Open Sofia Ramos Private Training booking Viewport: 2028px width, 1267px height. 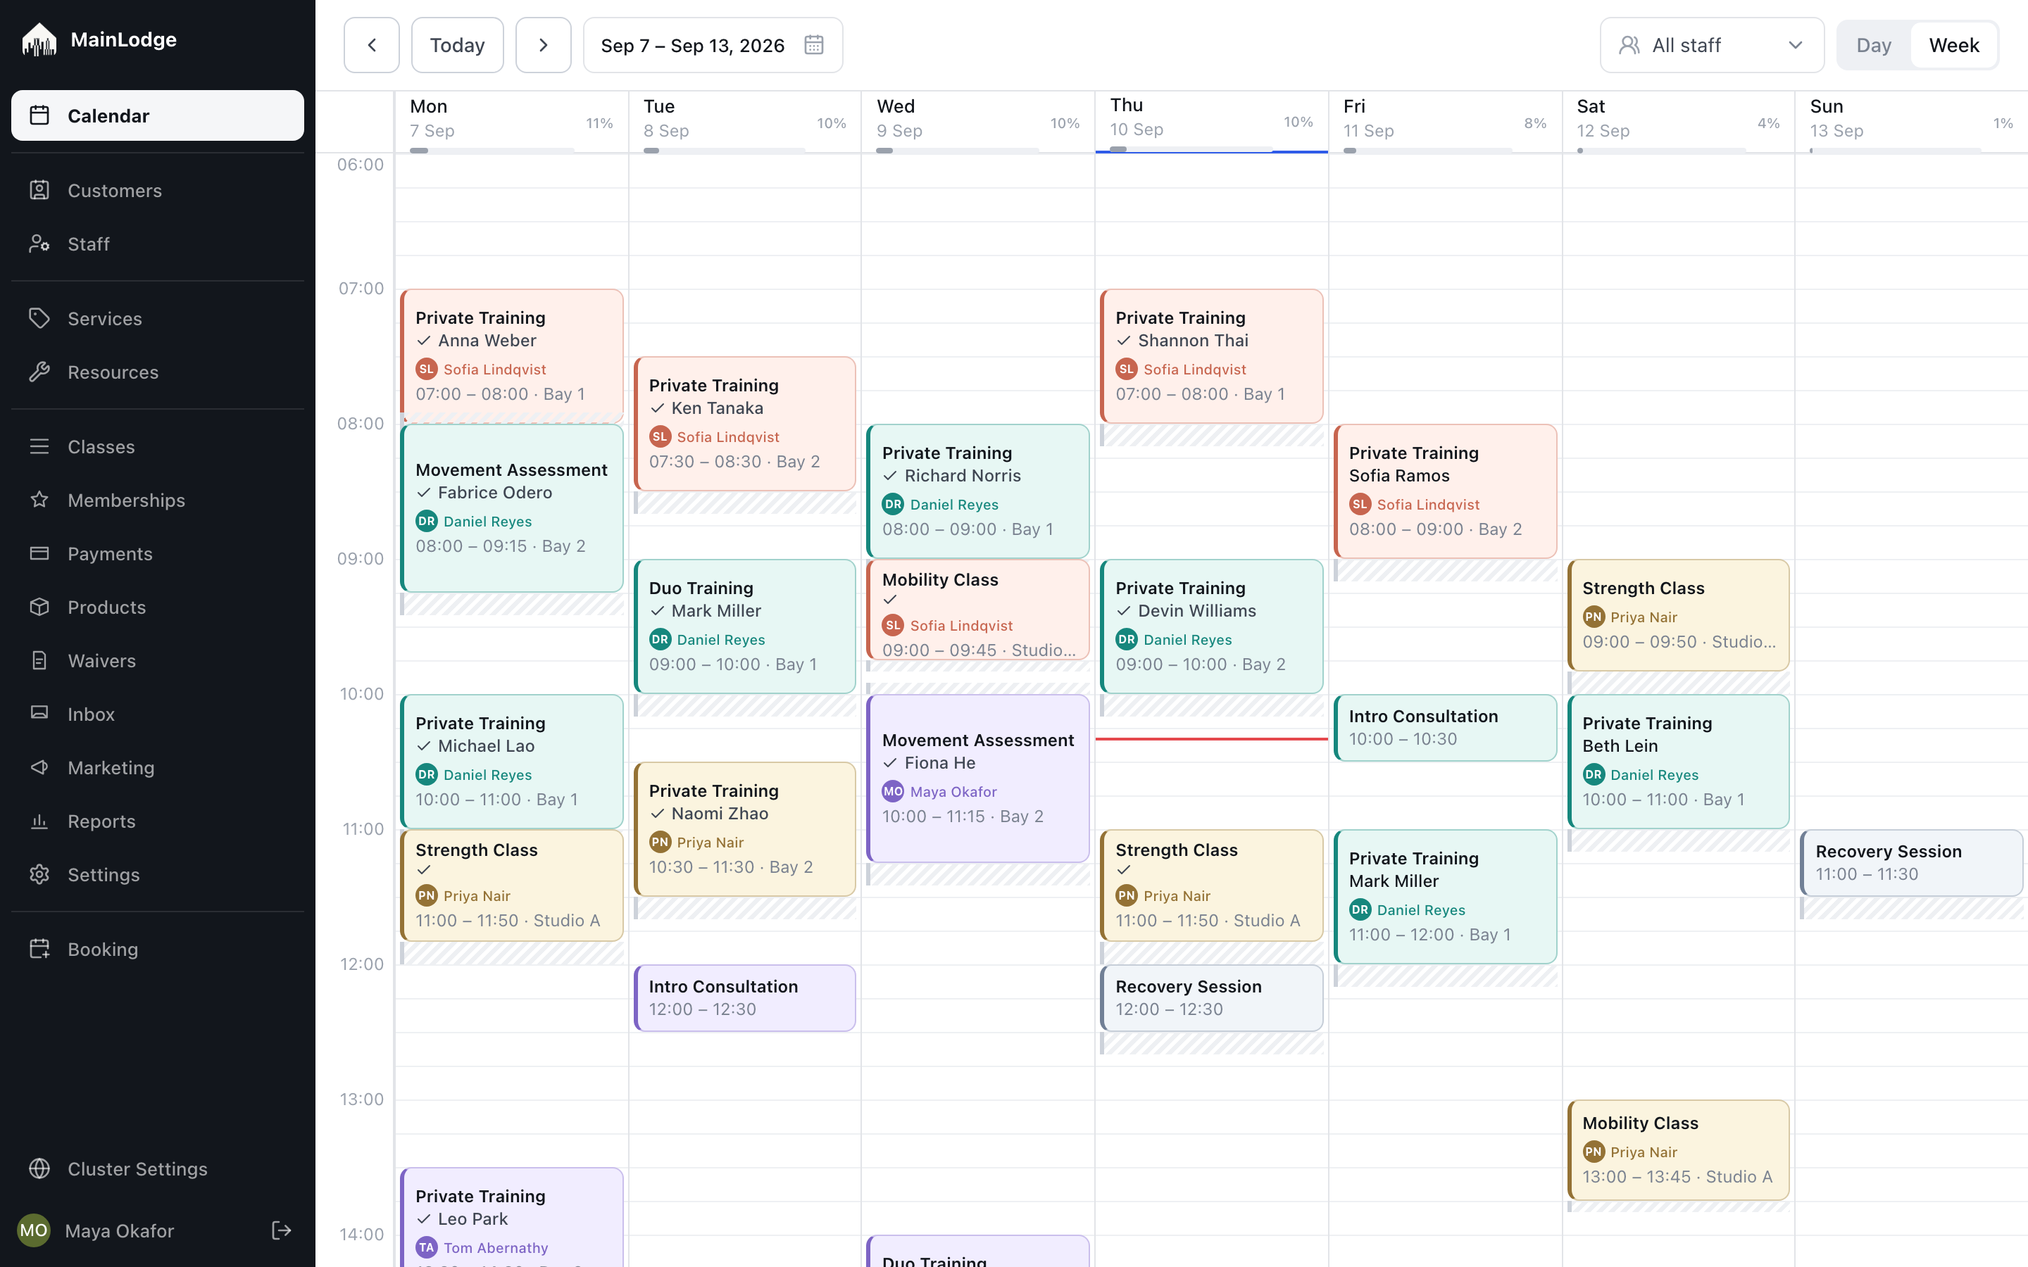(x=1446, y=491)
